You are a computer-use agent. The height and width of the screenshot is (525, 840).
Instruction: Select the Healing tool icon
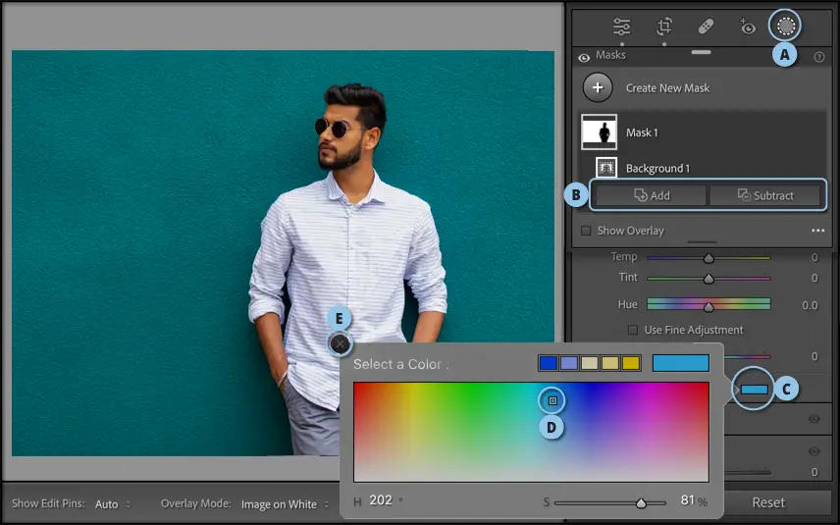706,26
